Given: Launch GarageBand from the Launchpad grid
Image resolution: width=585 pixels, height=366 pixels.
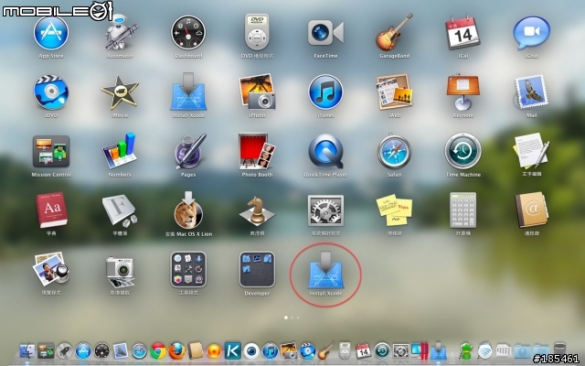Looking at the screenshot, I should click(394, 33).
